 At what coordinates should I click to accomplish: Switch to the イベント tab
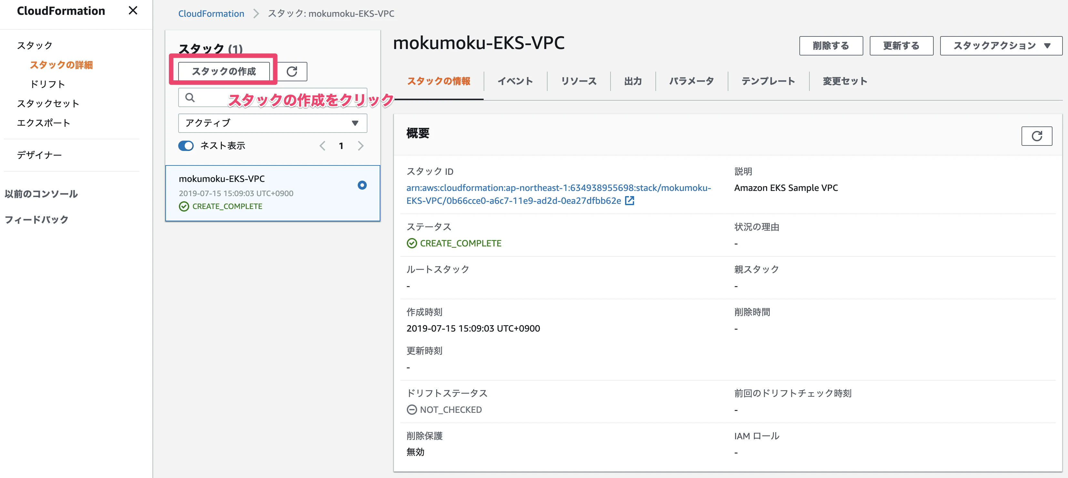click(515, 81)
